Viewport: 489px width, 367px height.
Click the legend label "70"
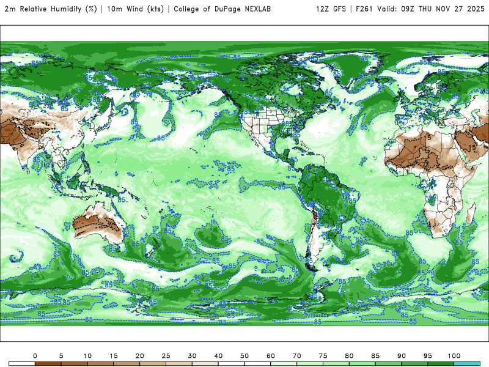(297, 356)
